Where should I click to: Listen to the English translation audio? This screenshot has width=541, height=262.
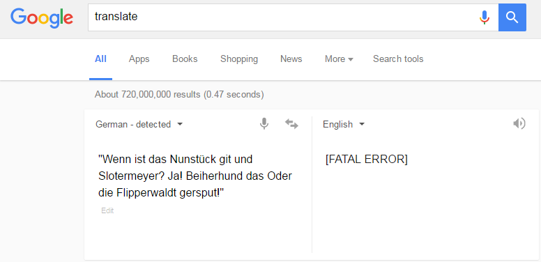(519, 123)
